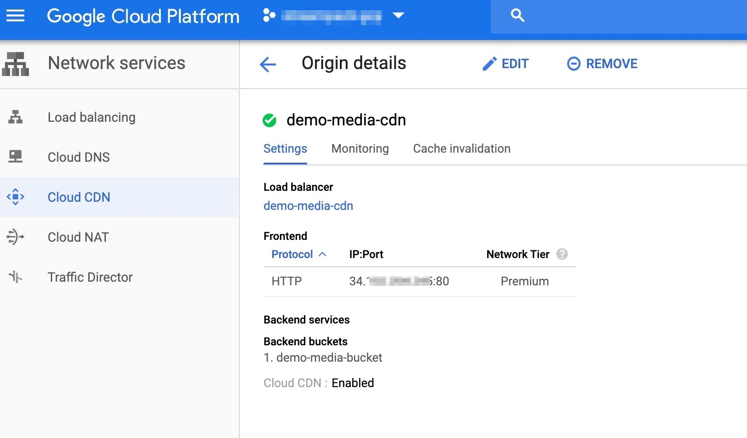Click the EDIT pencil icon
The width and height of the screenshot is (747, 438).
click(x=489, y=64)
